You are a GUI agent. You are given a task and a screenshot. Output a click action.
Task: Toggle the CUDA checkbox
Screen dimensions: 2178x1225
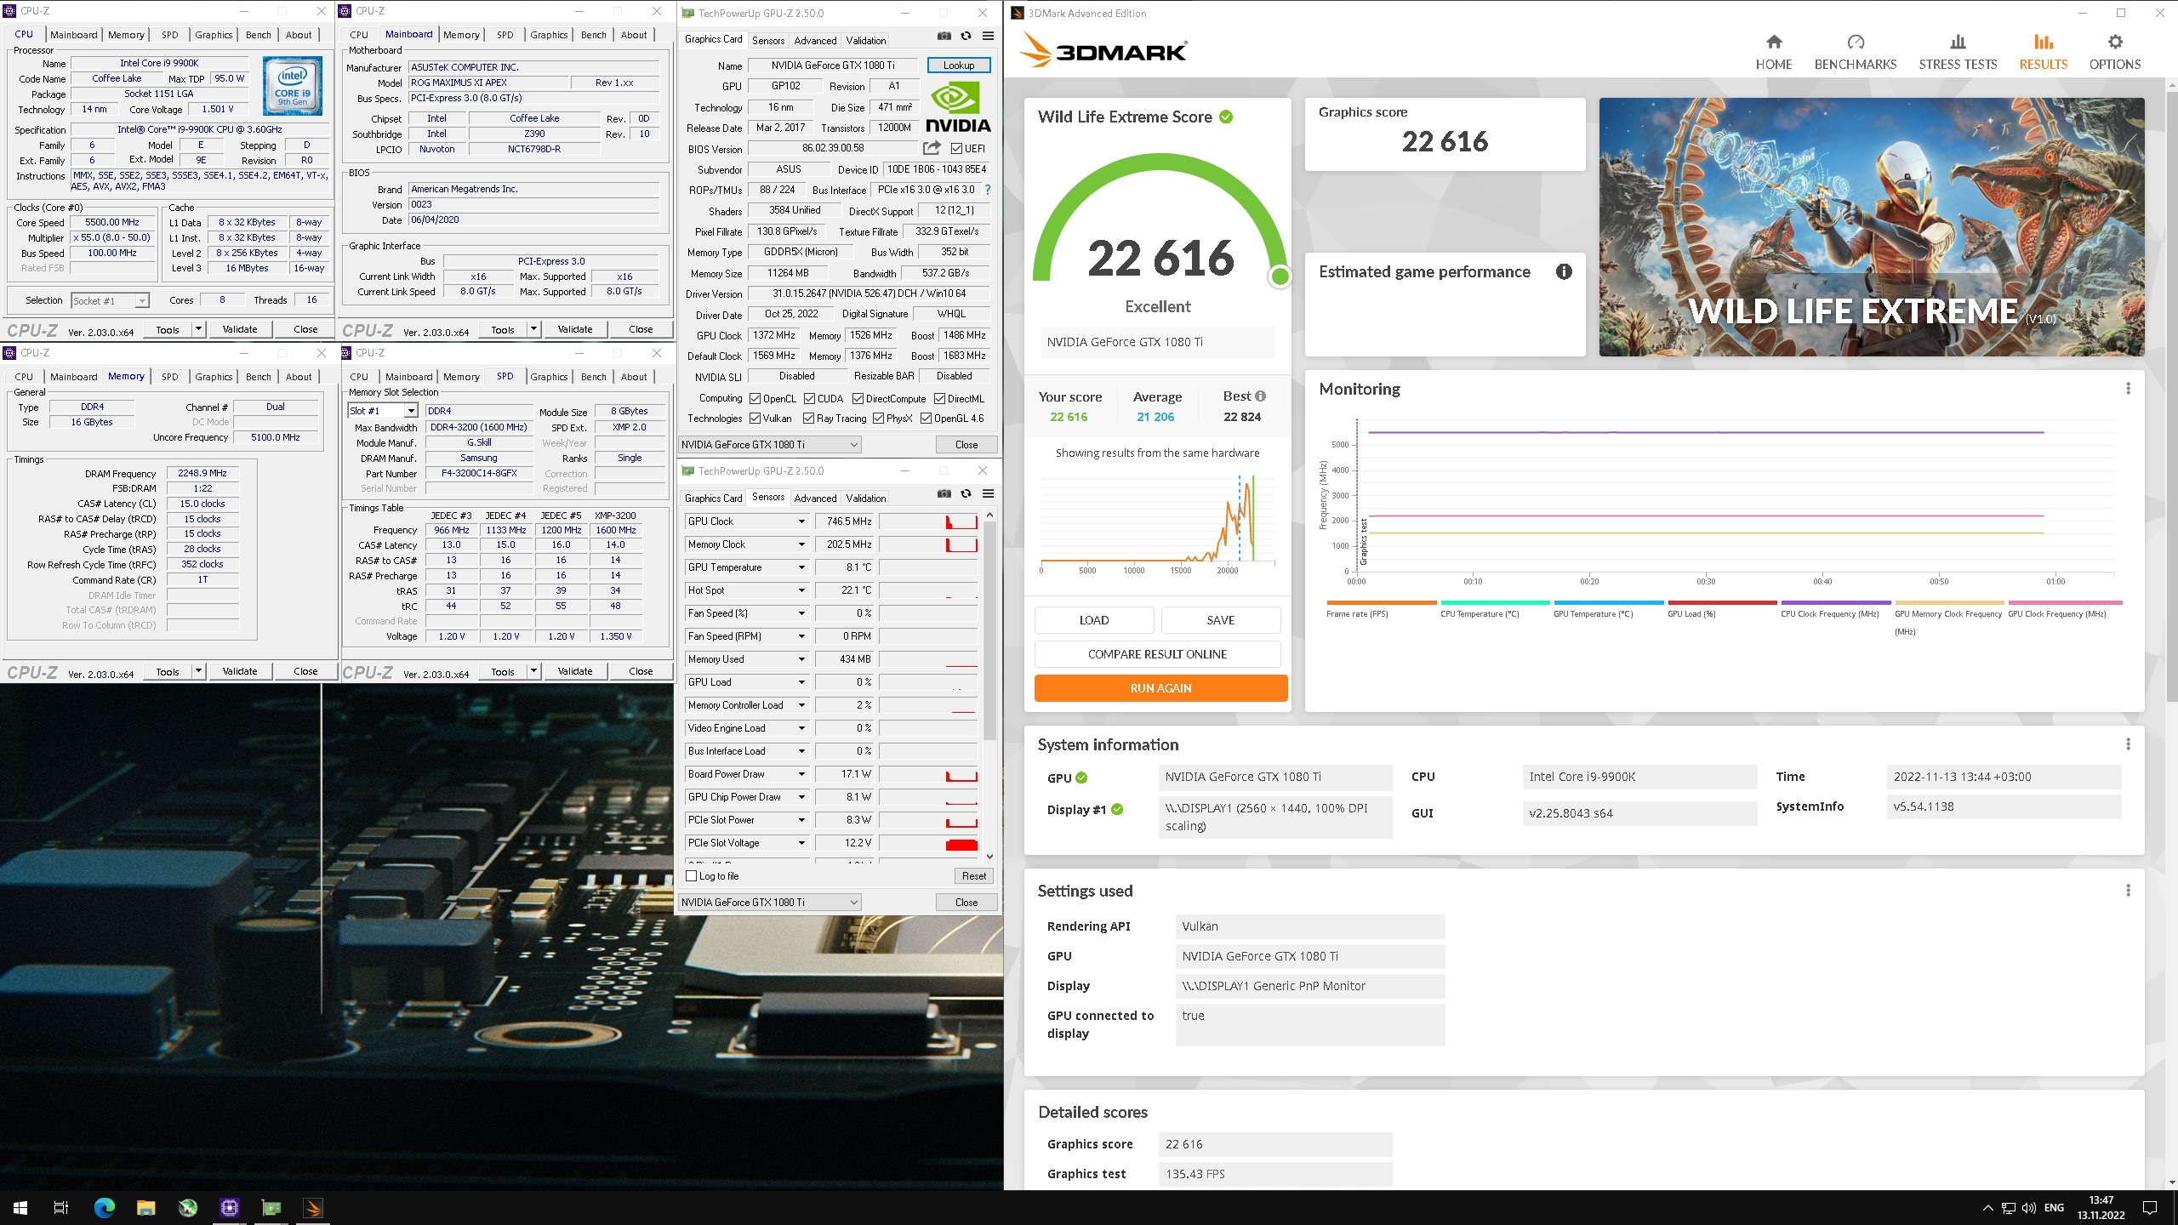pyautogui.click(x=809, y=398)
